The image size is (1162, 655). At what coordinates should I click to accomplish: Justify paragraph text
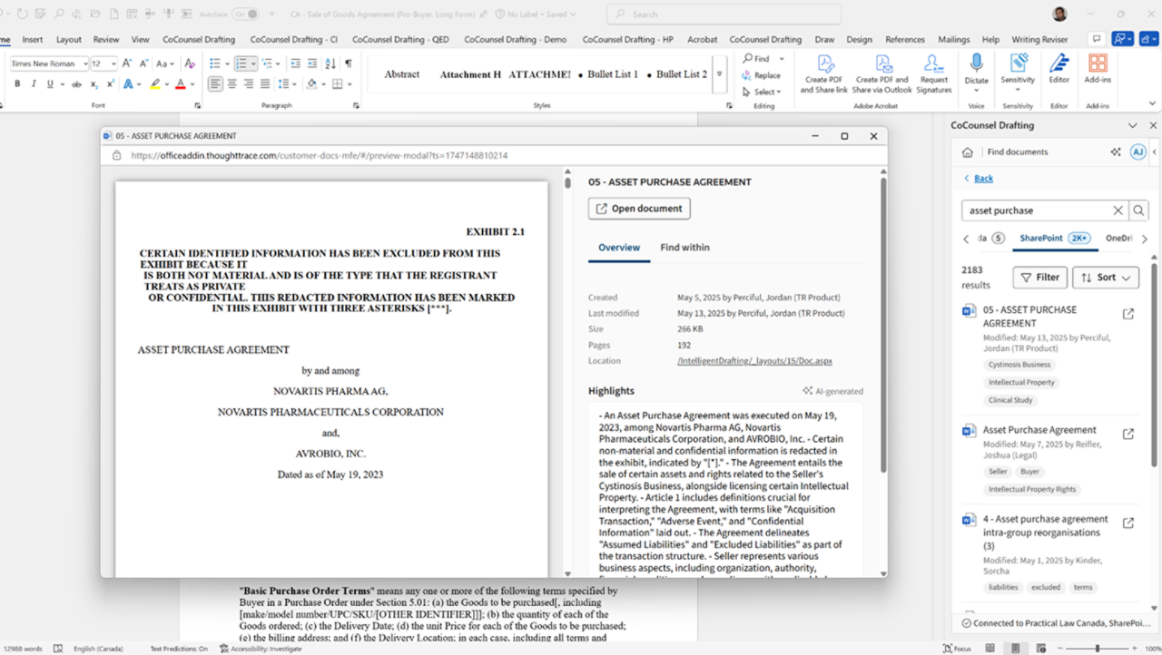[264, 83]
